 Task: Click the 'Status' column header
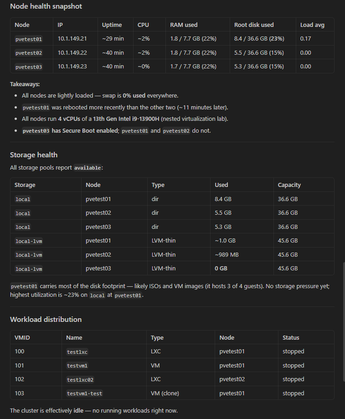[291, 338]
